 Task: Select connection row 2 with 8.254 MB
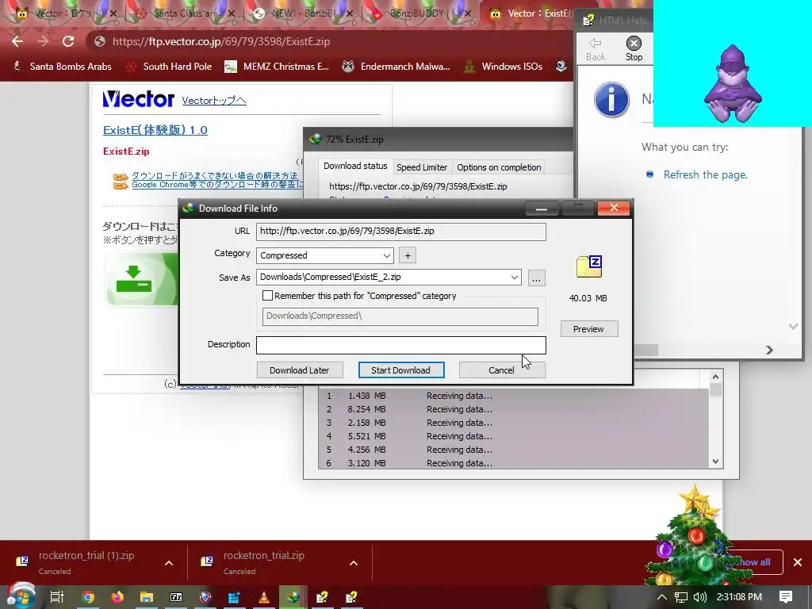click(x=513, y=409)
